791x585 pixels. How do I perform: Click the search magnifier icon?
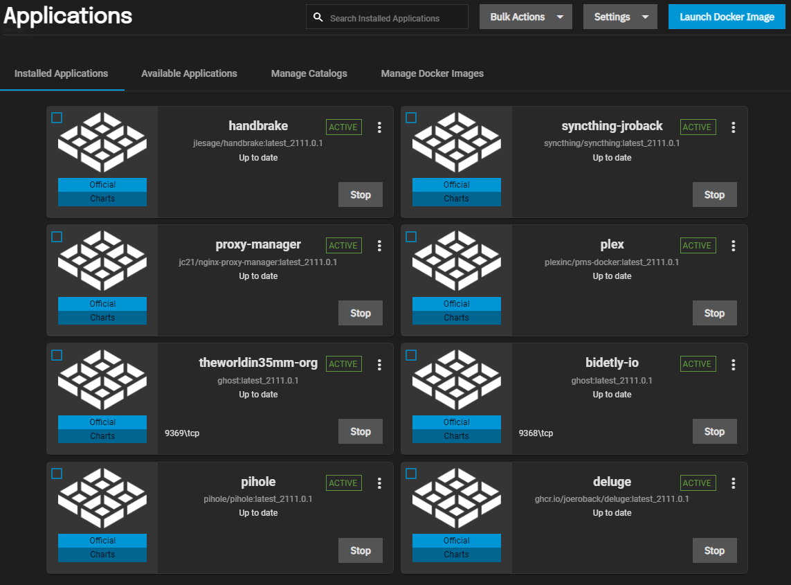[318, 17]
